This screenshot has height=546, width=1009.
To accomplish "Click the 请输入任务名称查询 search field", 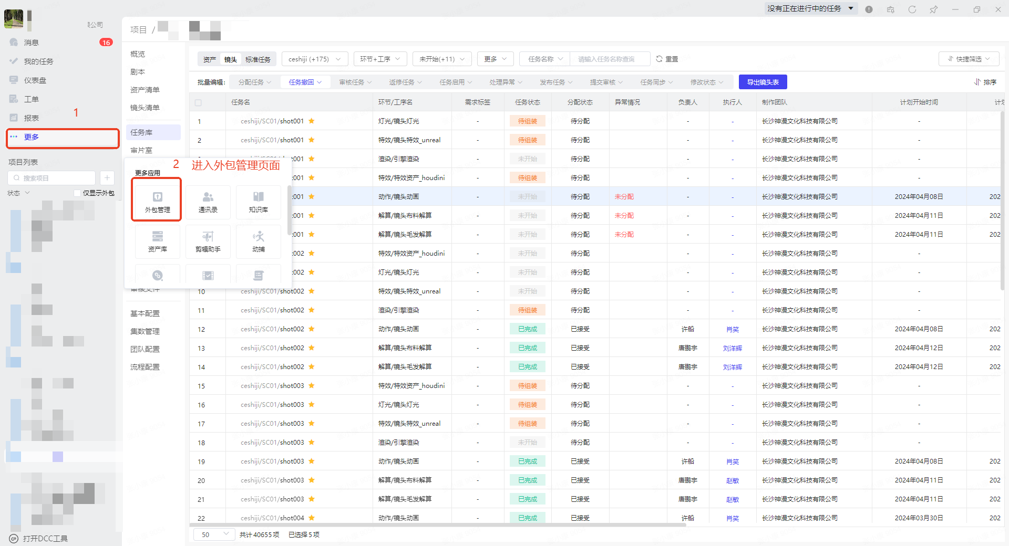I will tap(610, 59).
